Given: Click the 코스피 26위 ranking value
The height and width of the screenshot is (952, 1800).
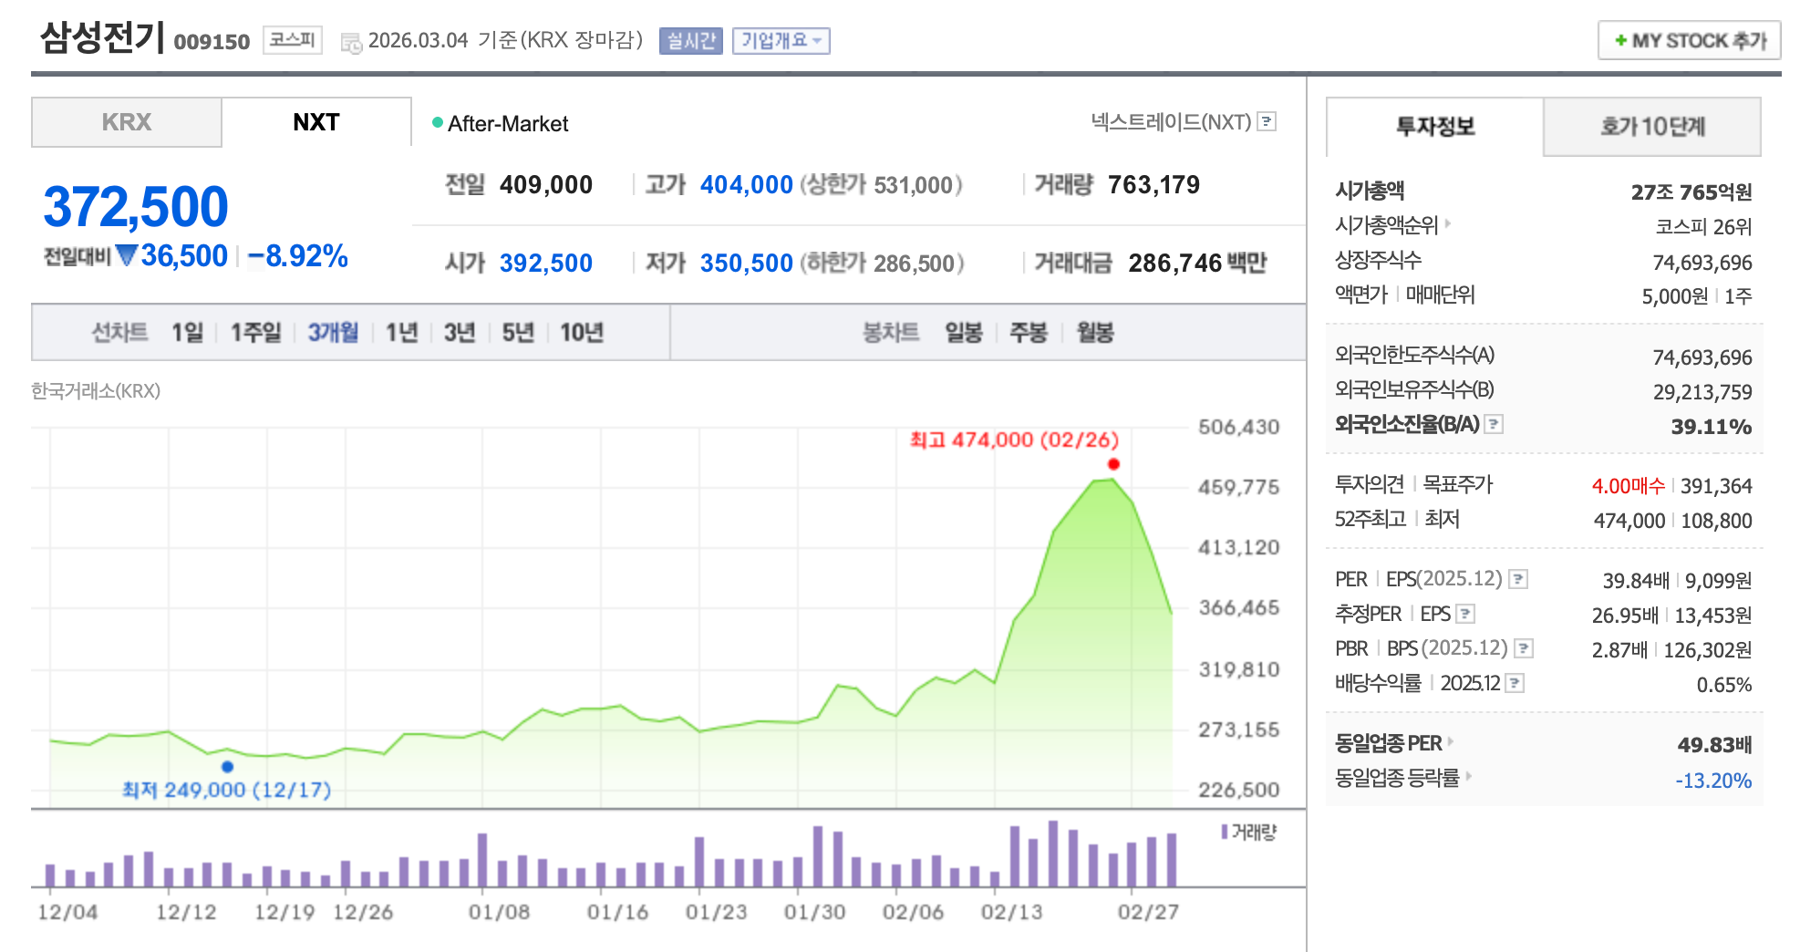Looking at the screenshot, I should click(x=1703, y=226).
